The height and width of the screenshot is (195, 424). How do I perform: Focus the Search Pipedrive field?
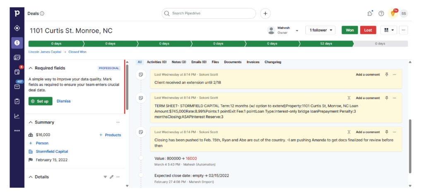209,14
